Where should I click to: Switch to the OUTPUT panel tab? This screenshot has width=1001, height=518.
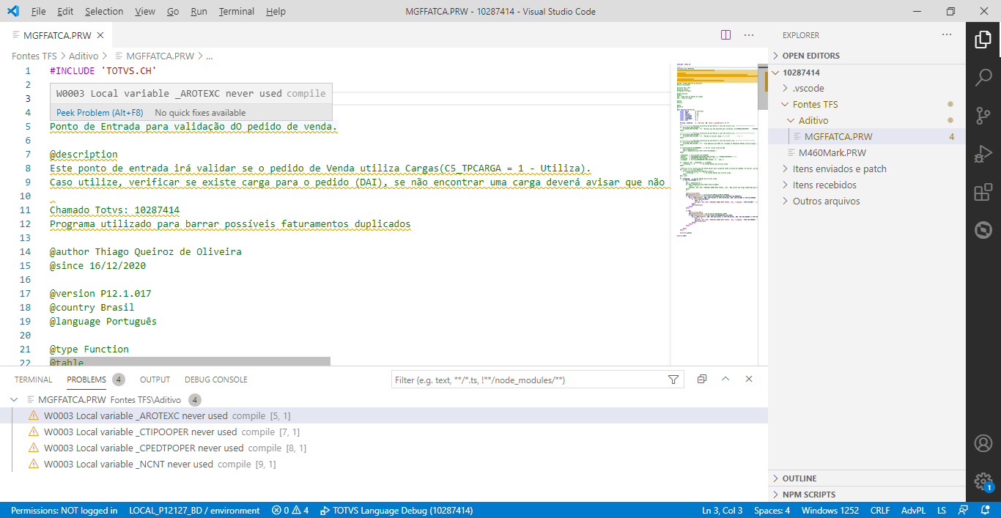pyautogui.click(x=155, y=380)
